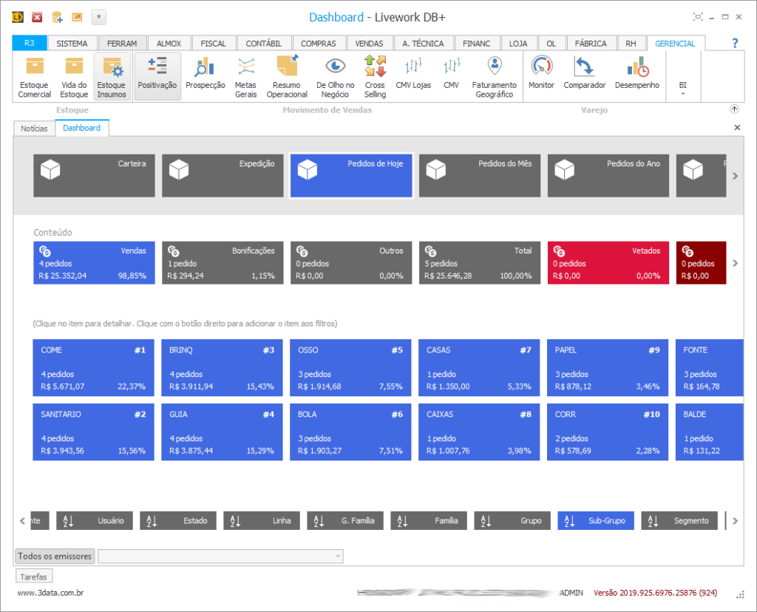757x612 pixels.
Task: Open the Desempenho report
Action: tap(637, 77)
